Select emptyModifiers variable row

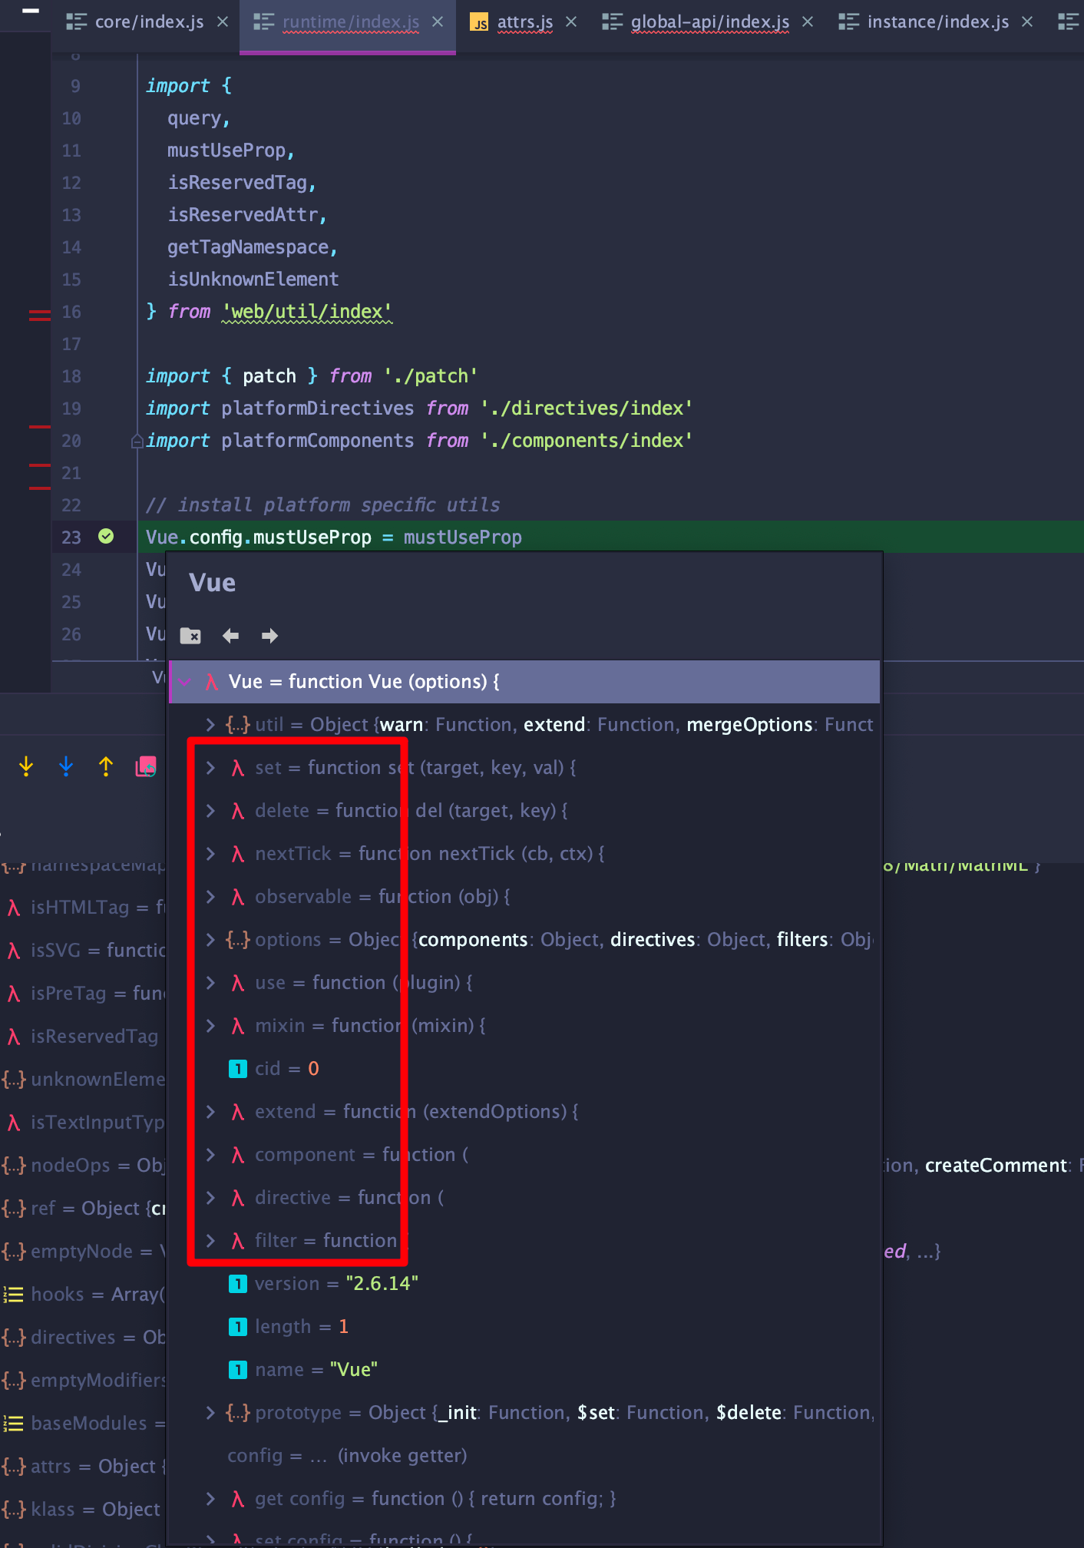tap(83, 1381)
